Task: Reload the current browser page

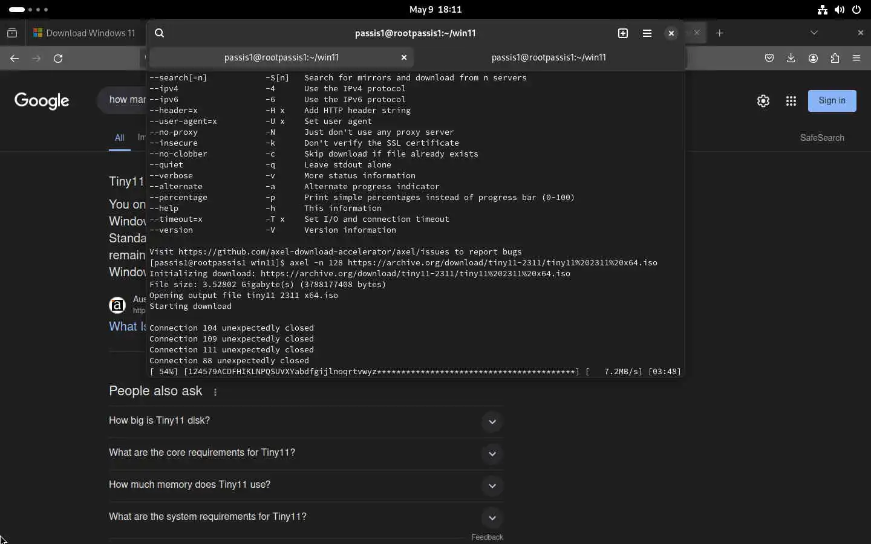Action: point(58,59)
